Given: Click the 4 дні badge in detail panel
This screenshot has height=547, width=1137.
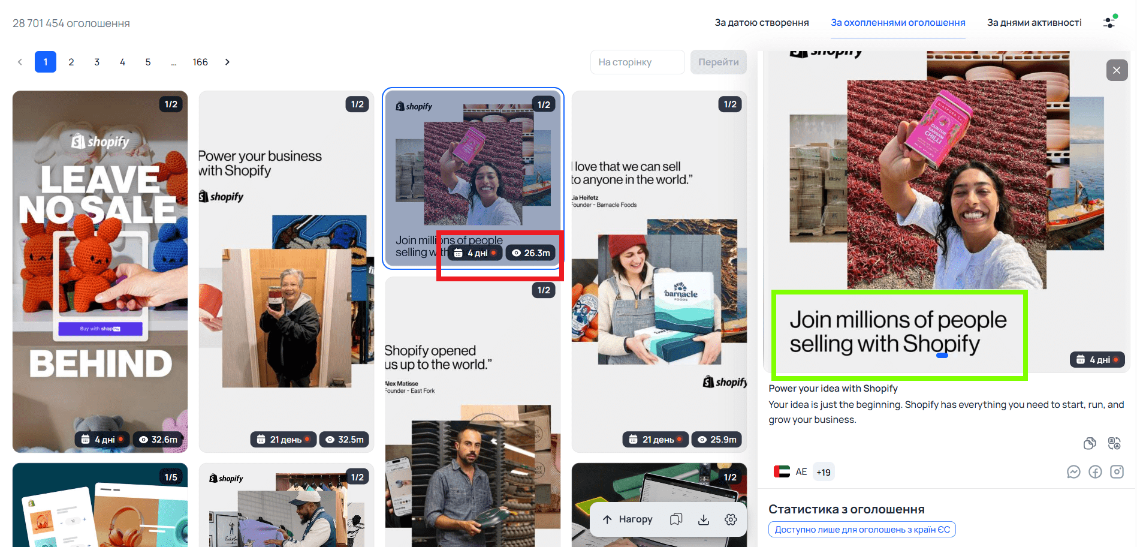Looking at the screenshot, I should pyautogui.click(x=1097, y=360).
